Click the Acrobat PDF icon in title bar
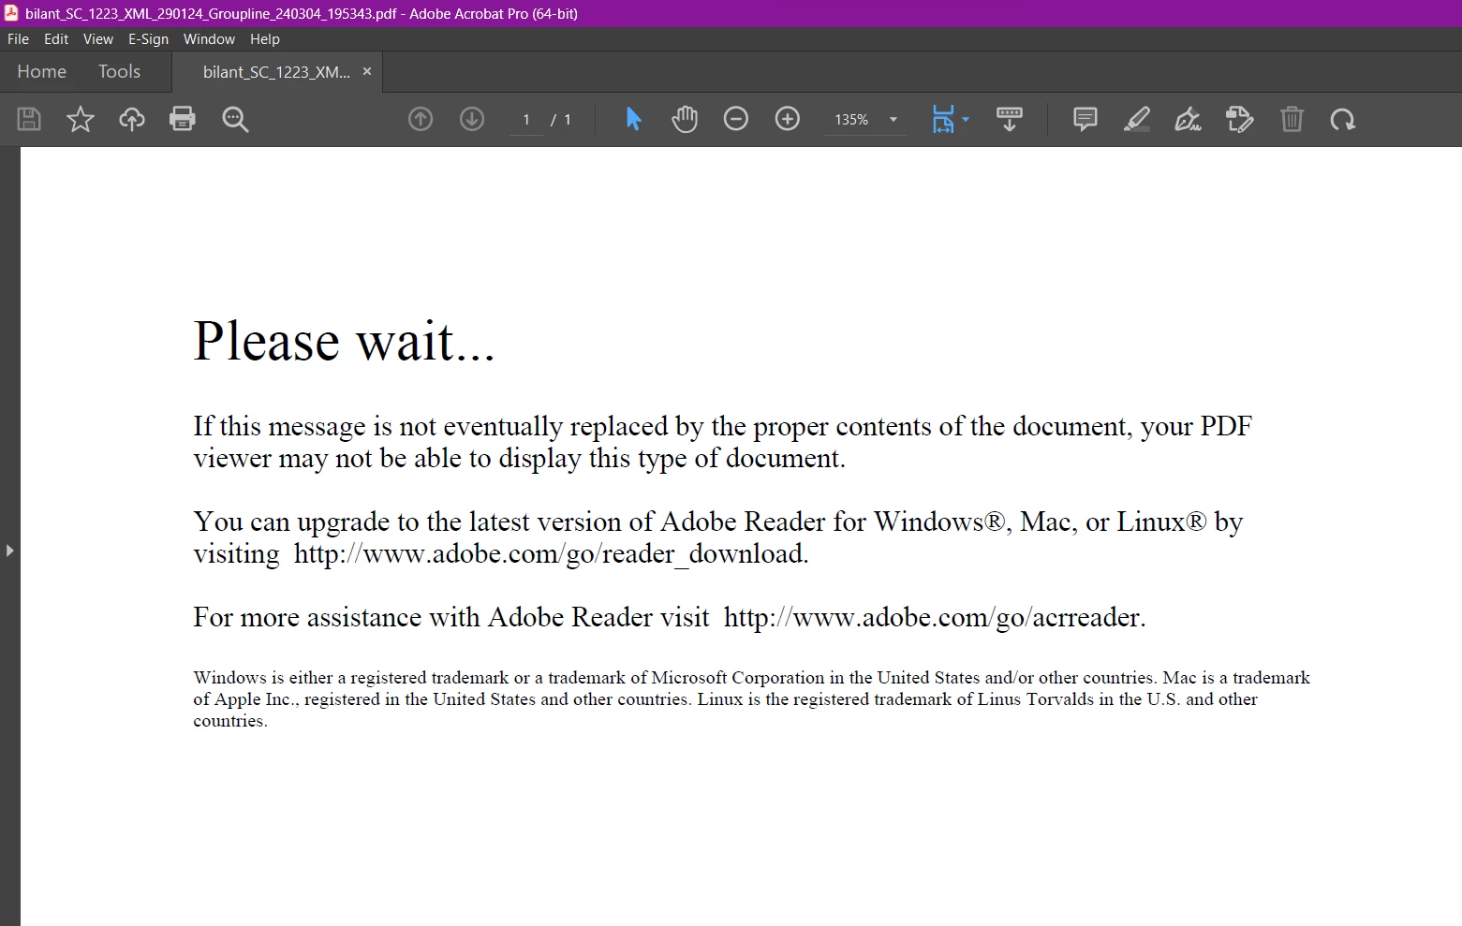 [x=11, y=13]
